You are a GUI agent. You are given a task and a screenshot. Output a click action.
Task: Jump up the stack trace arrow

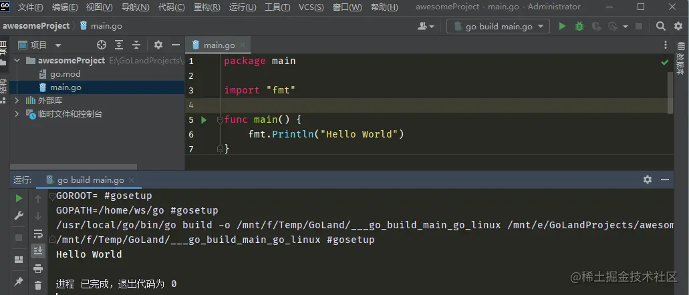[x=38, y=199]
